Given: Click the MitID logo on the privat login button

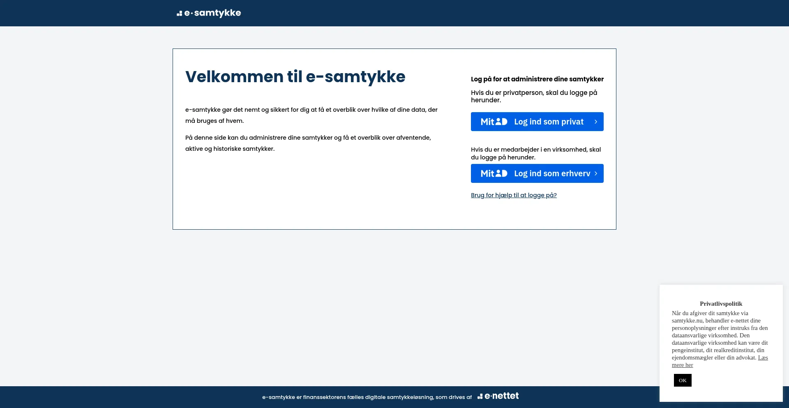Looking at the screenshot, I should point(494,122).
